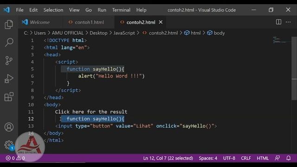This screenshot has width=297, height=167.
Task: Open the Manage gear icon
Action: [x=9, y=145]
